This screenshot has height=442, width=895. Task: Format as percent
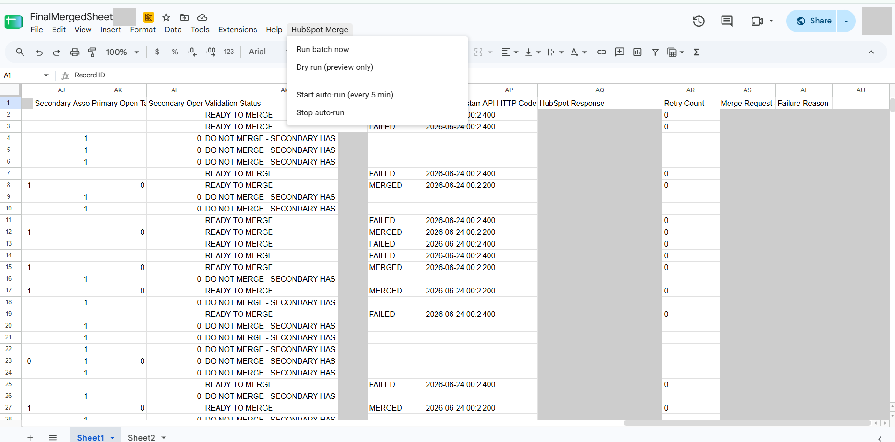click(x=175, y=52)
